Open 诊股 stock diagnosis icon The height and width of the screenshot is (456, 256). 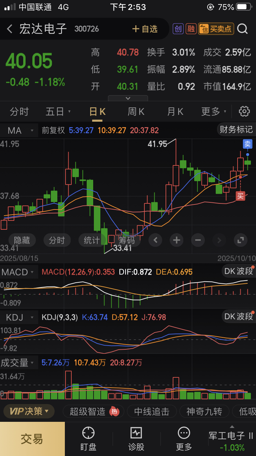point(136,439)
